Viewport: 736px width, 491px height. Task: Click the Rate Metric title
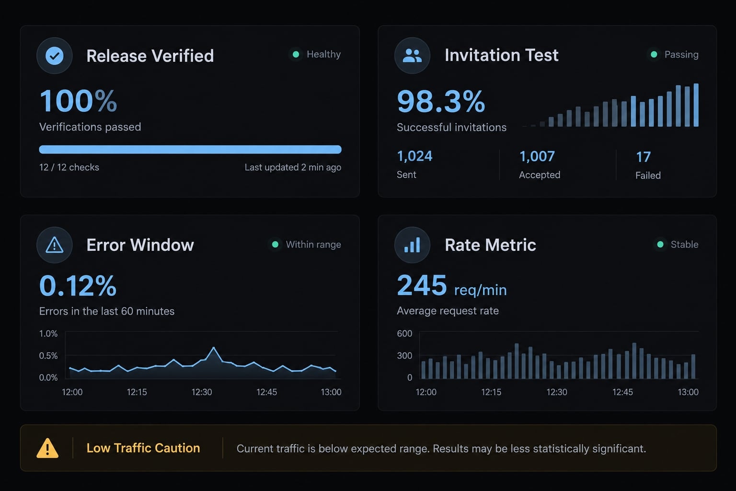(x=490, y=245)
